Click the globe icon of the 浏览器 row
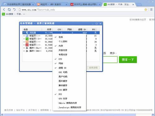Image resolution: width=155 pixels, height=116 pixels. 27,33
